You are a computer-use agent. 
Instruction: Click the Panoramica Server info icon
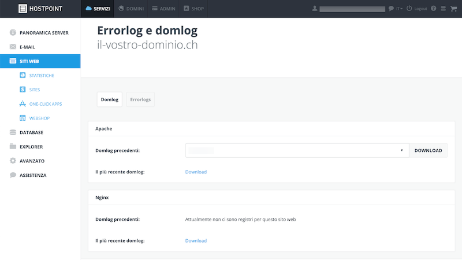tap(13, 32)
